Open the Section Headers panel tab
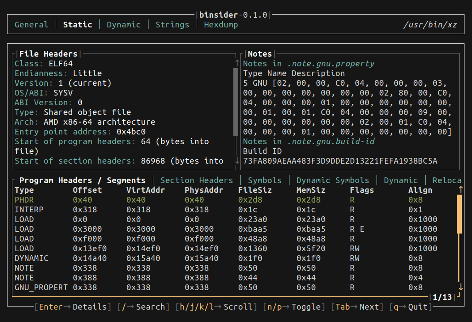The image size is (472, 322). point(196,180)
